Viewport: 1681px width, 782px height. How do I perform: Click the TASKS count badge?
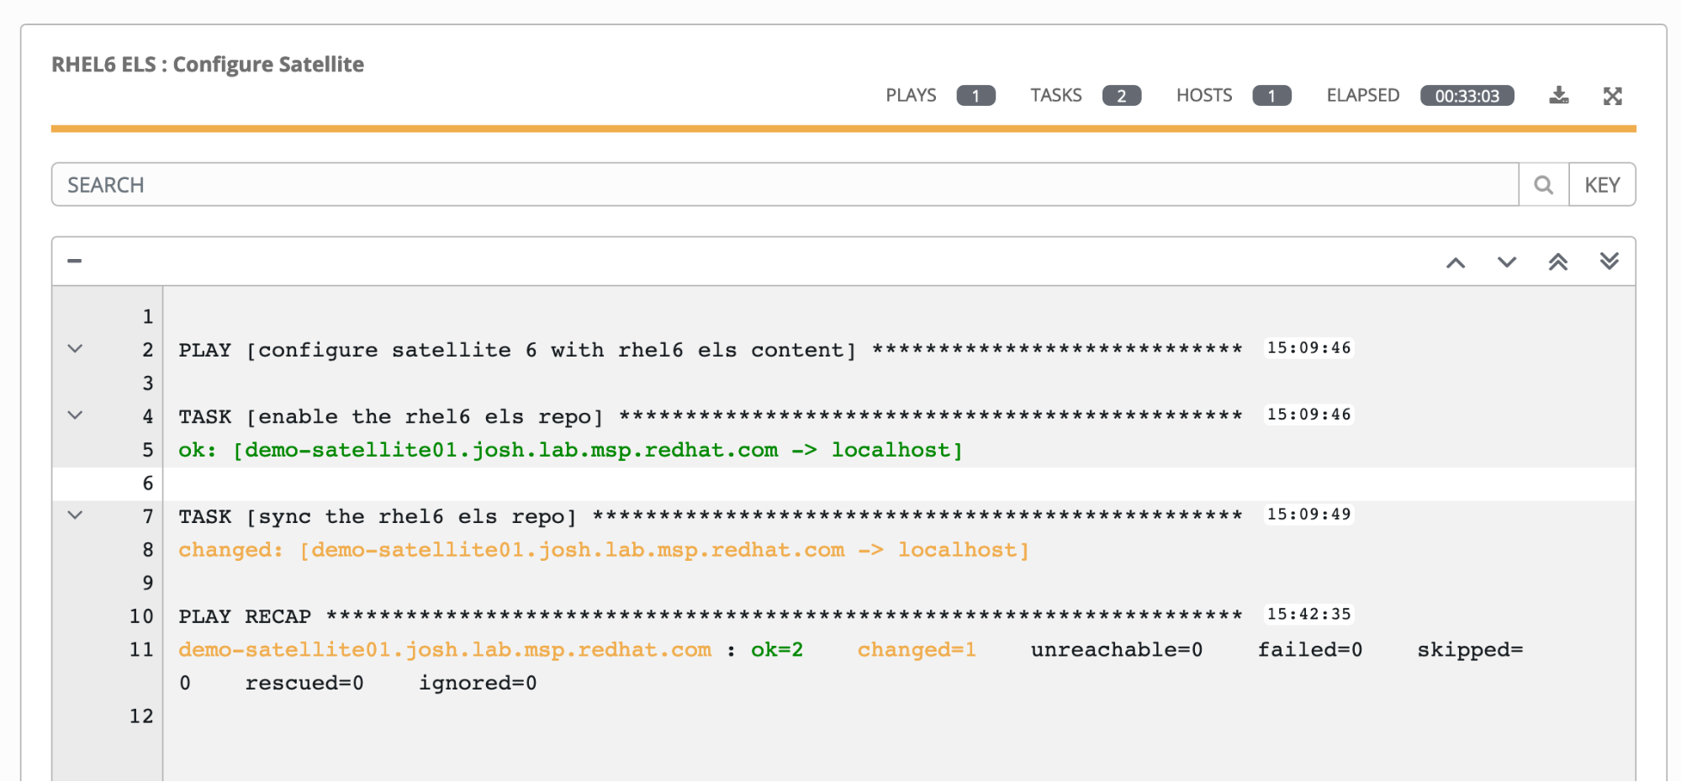[x=1121, y=96]
